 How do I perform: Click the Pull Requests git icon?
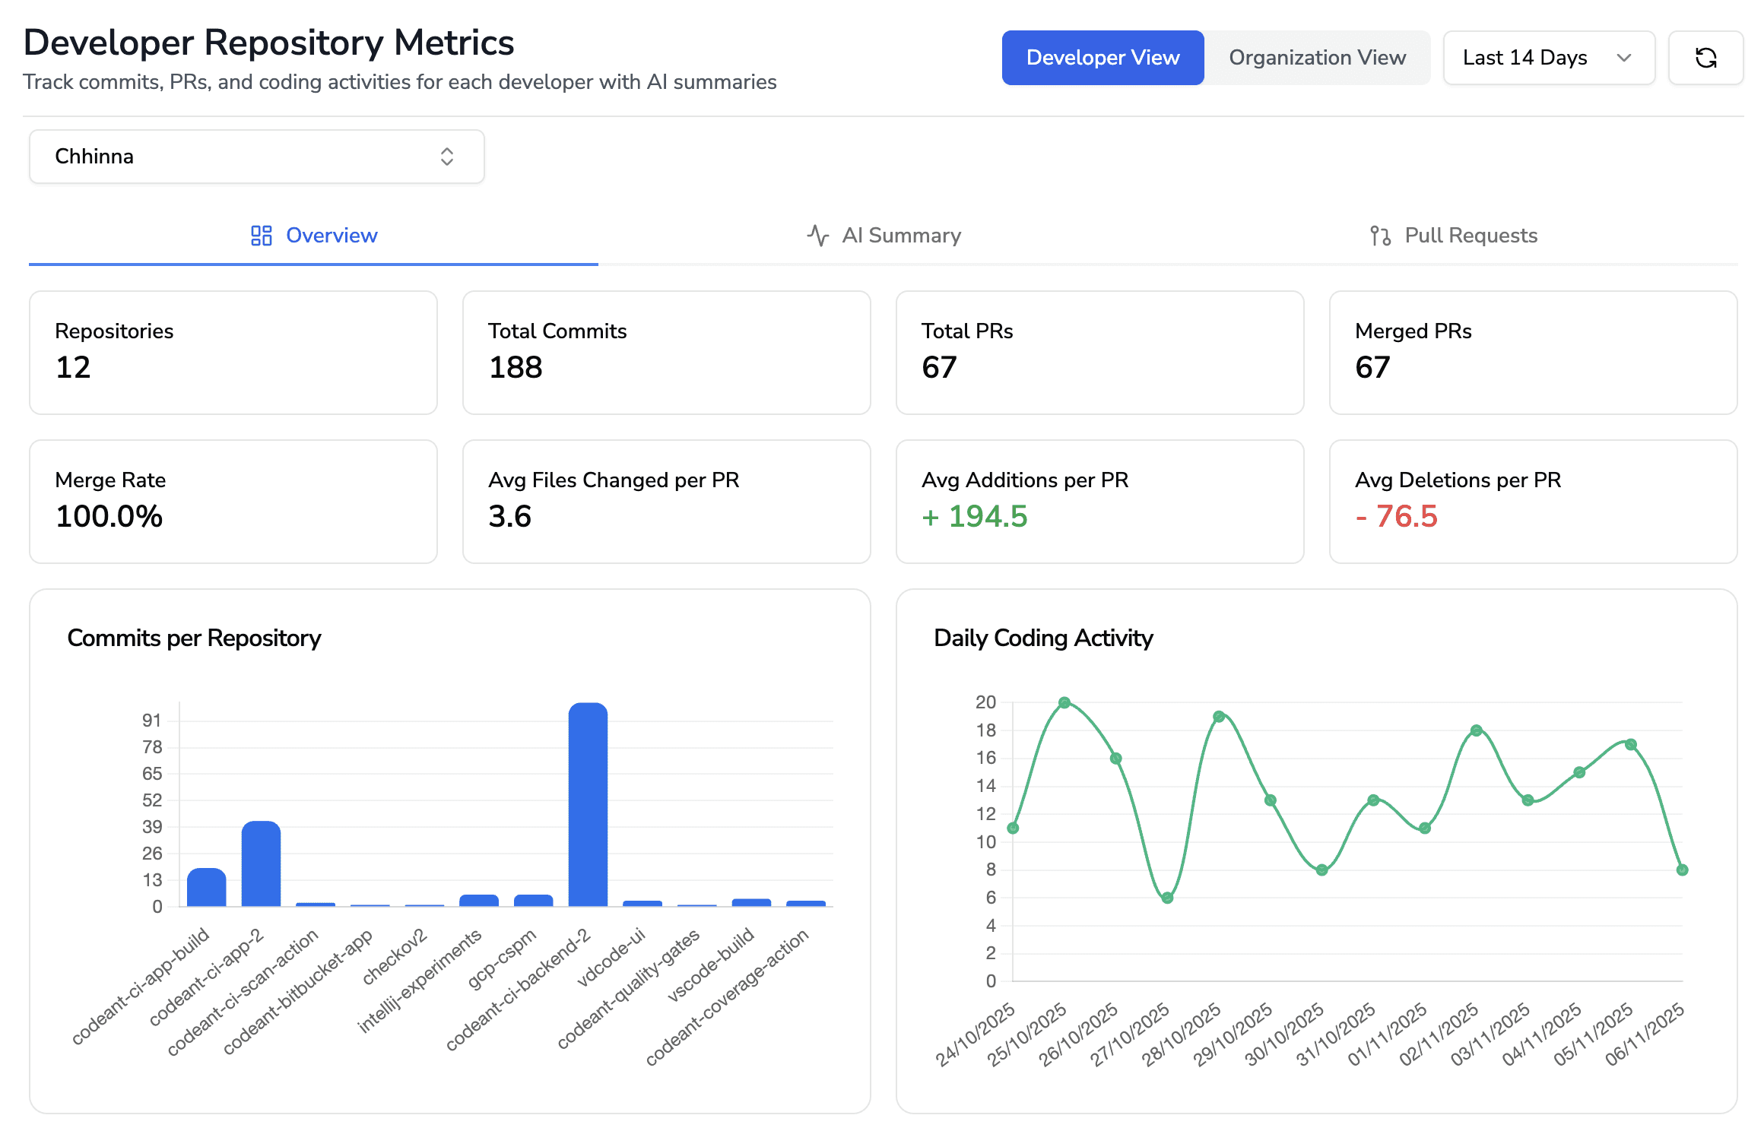[1380, 236]
